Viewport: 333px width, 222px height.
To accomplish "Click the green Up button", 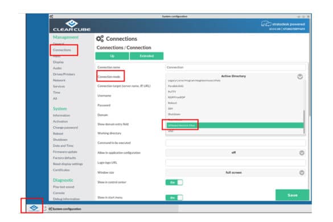I will tap(112, 56).
